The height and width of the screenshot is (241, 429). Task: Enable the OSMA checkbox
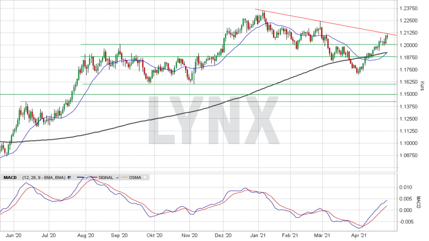pos(145,178)
